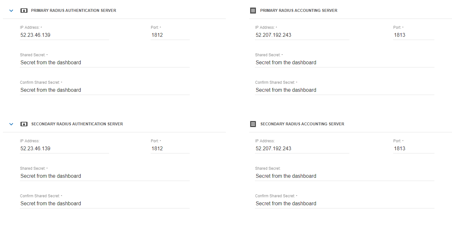Select the Primary Accounting IP Address field
This screenshot has height=227, width=452.
302,35
